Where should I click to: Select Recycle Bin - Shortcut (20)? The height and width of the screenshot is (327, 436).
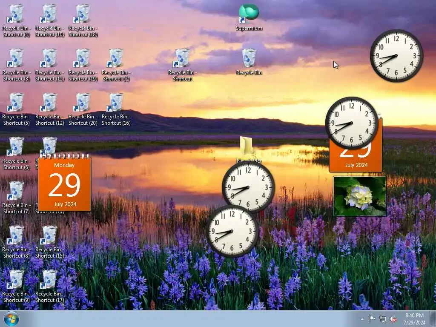click(x=83, y=109)
